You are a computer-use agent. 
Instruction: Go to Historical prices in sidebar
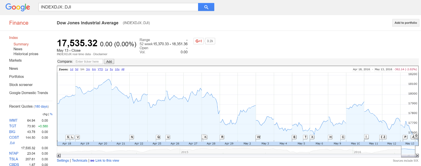pyautogui.click(x=26, y=54)
